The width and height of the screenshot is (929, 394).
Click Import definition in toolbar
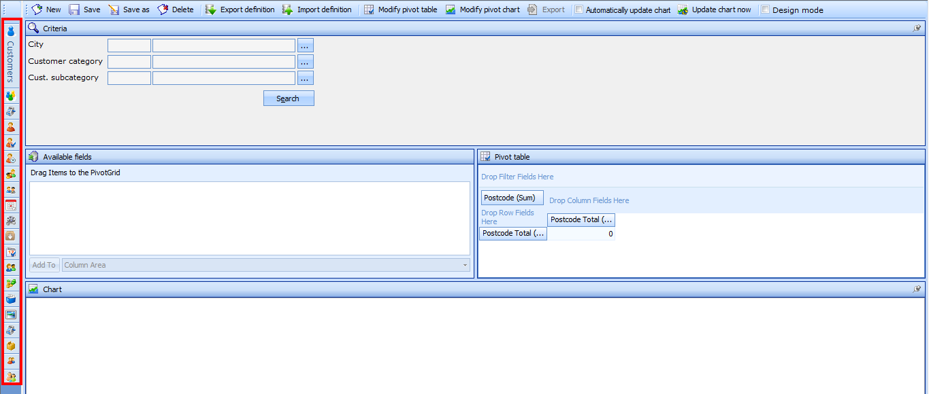click(x=316, y=10)
